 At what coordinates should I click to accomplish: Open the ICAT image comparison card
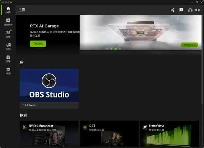(x=109, y=134)
